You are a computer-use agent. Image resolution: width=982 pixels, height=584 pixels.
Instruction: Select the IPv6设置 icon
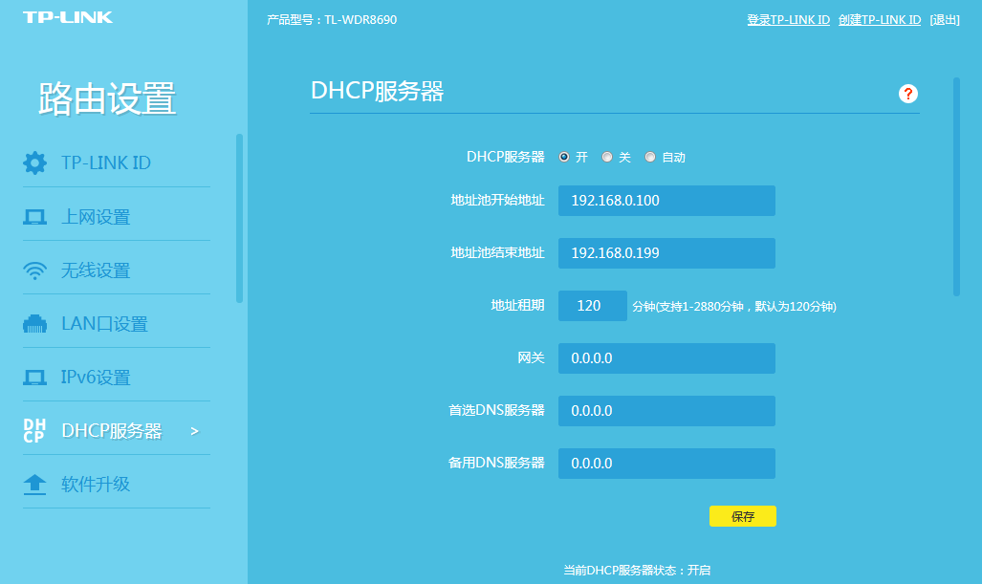[35, 377]
